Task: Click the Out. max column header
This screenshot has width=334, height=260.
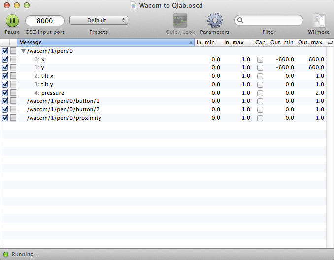Action: pyautogui.click(x=310, y=43)
